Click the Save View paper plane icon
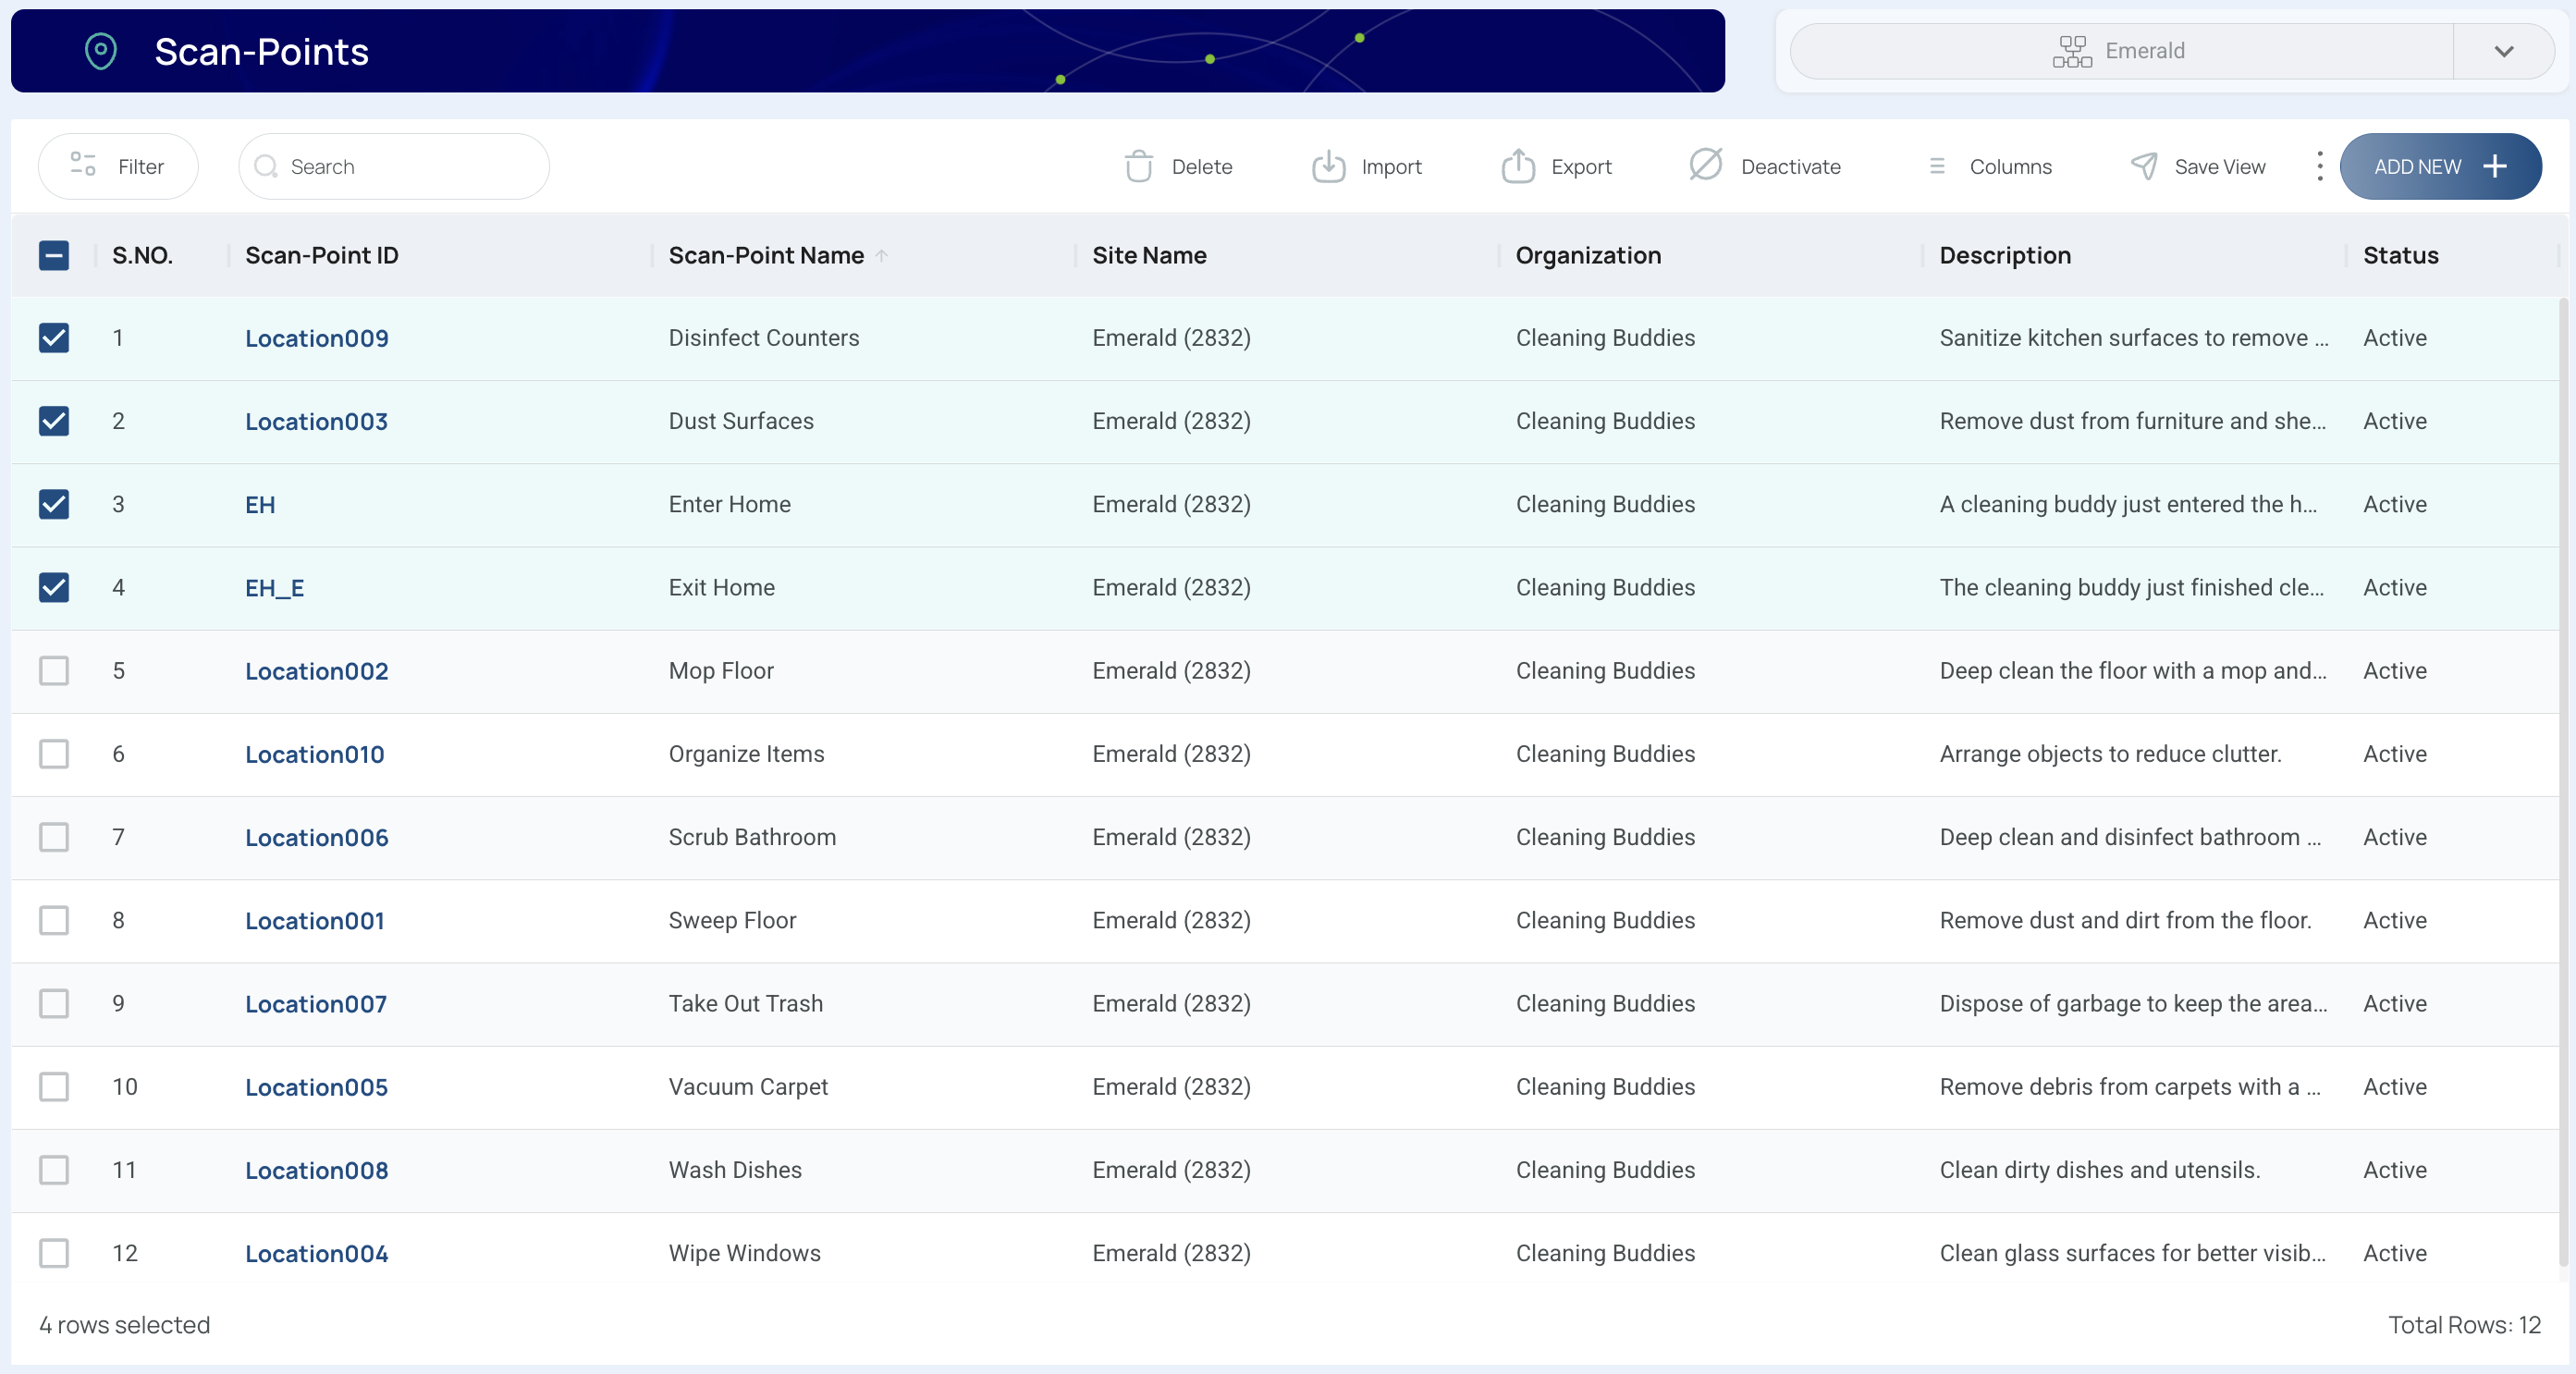2576x1374 pixels. pyautogui.click(x=2143, y=166)
